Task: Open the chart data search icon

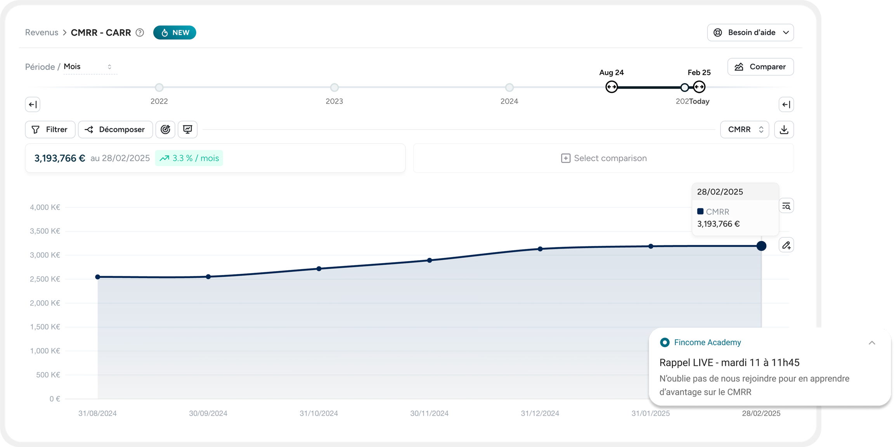Action: coord(786,206)
